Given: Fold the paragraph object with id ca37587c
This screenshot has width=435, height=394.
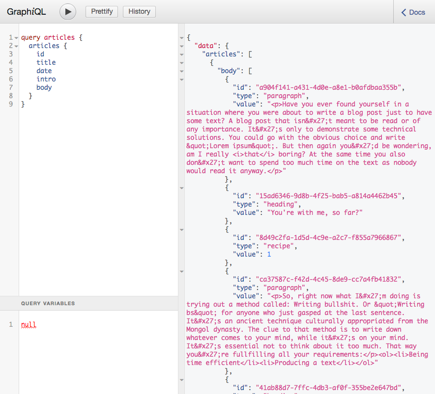Looking at the screenshot, I should (182, 272).
